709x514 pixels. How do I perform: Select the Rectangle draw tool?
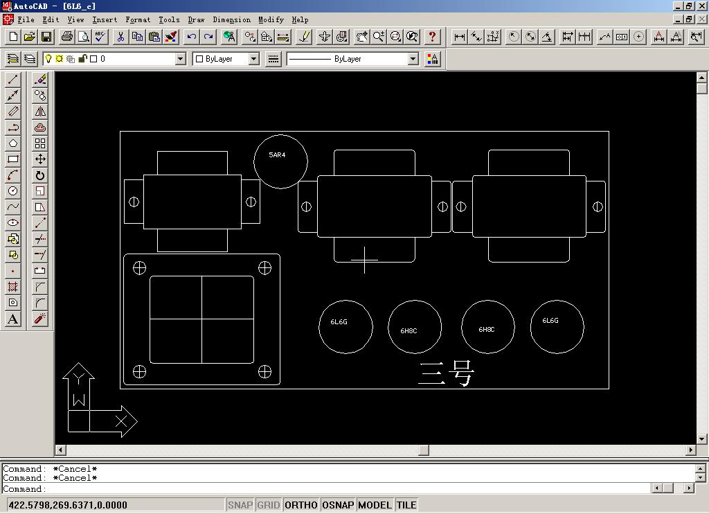tap(13, 159)
